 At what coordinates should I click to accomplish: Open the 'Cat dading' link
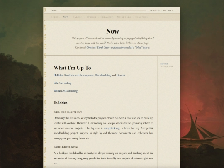[x=65, y=83]
